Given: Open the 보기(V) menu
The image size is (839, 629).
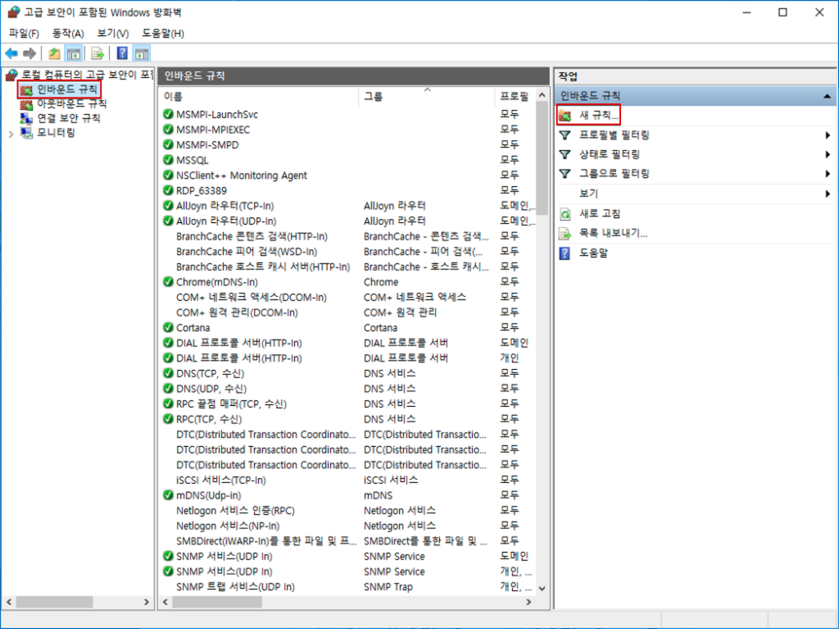Looking at the screenshot, I should [x=112, y=34].
